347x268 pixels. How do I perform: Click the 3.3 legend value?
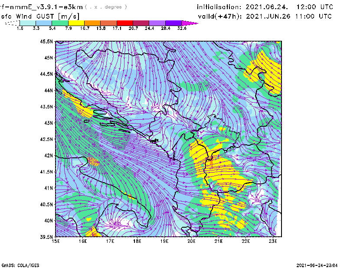click(36, 28)
